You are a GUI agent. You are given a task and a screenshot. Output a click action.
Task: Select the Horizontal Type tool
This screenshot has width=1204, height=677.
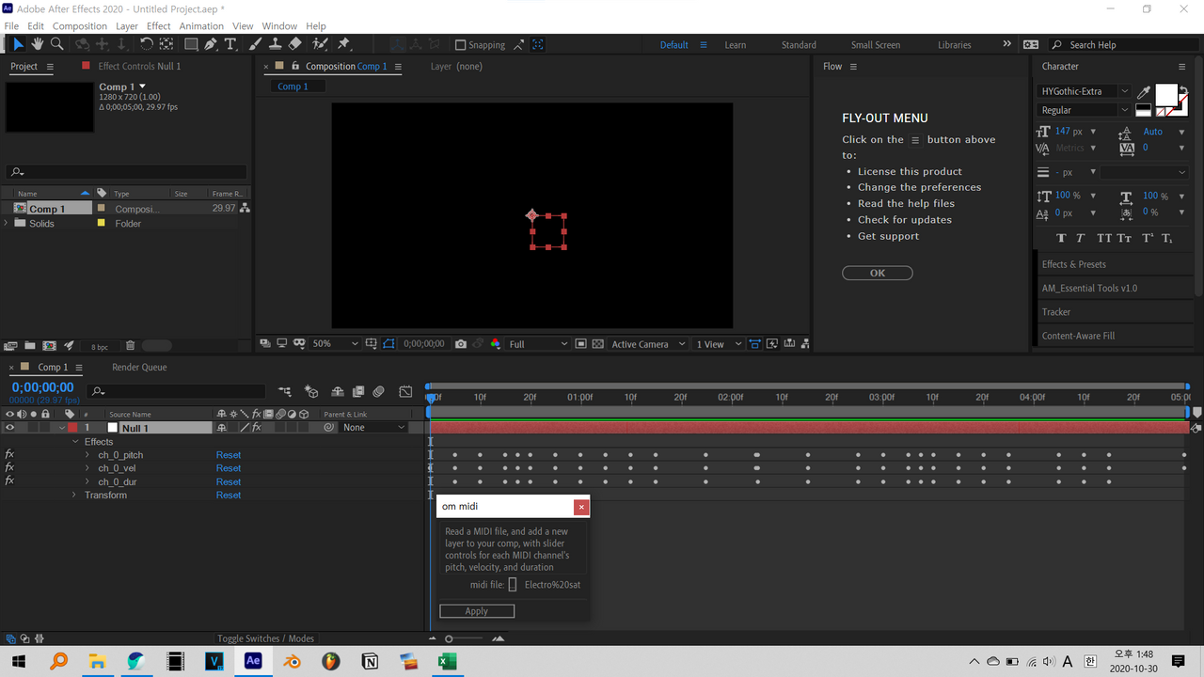point(230,44)
